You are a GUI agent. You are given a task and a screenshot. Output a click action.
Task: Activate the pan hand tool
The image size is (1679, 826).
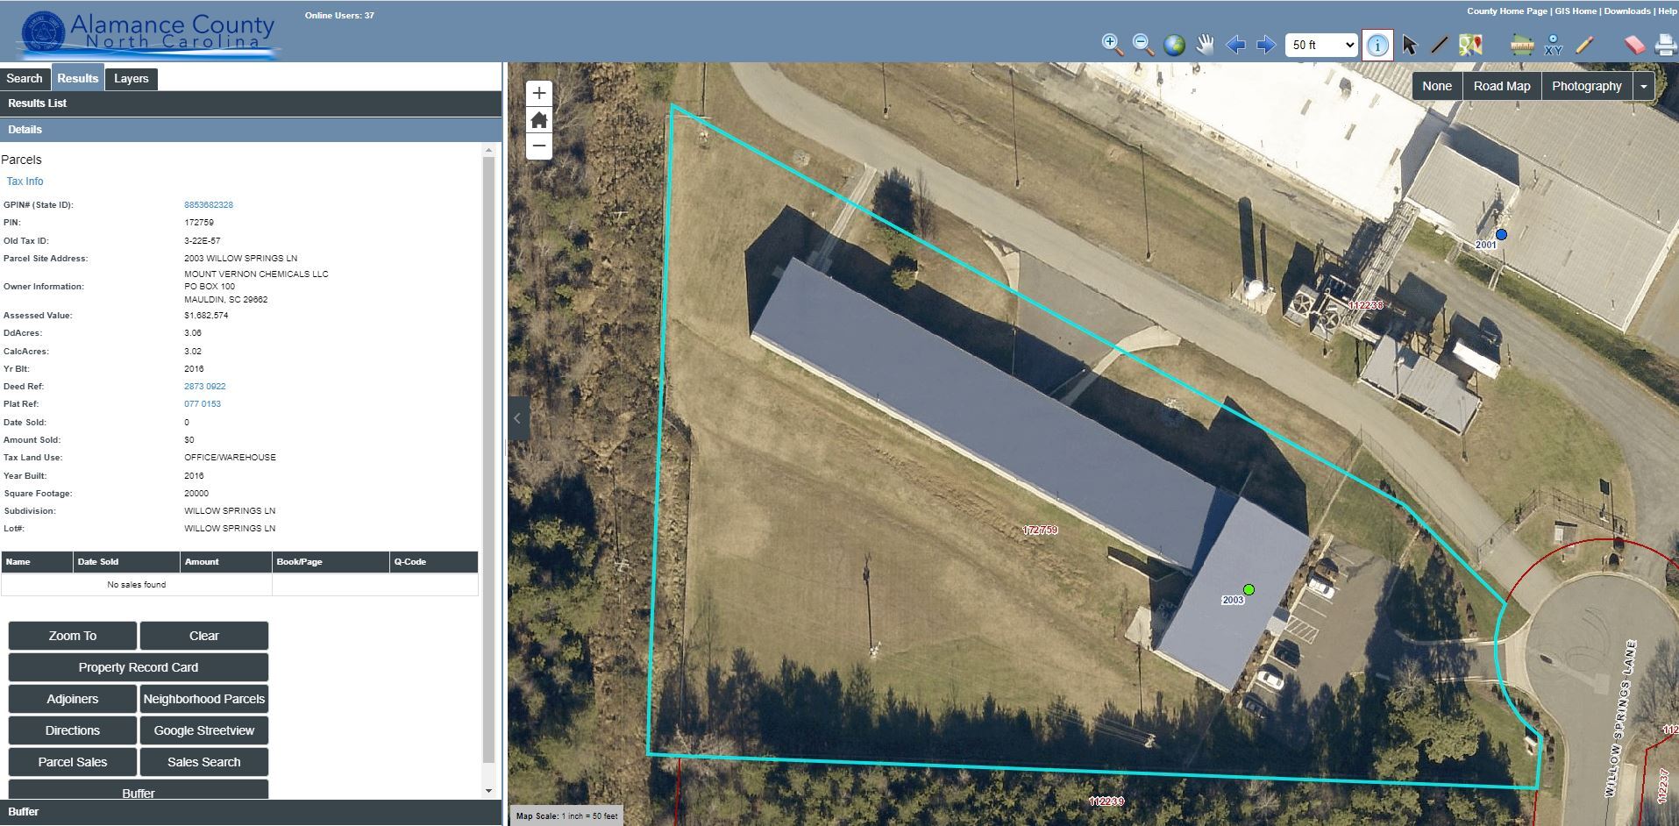pos(1205,45)
